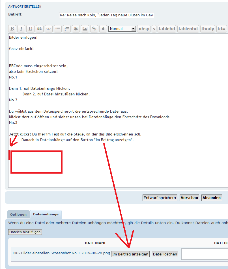This screenshot has width=228, height=269.
Task: Insert image tag using picture icon
Action: tap(85, 29)
